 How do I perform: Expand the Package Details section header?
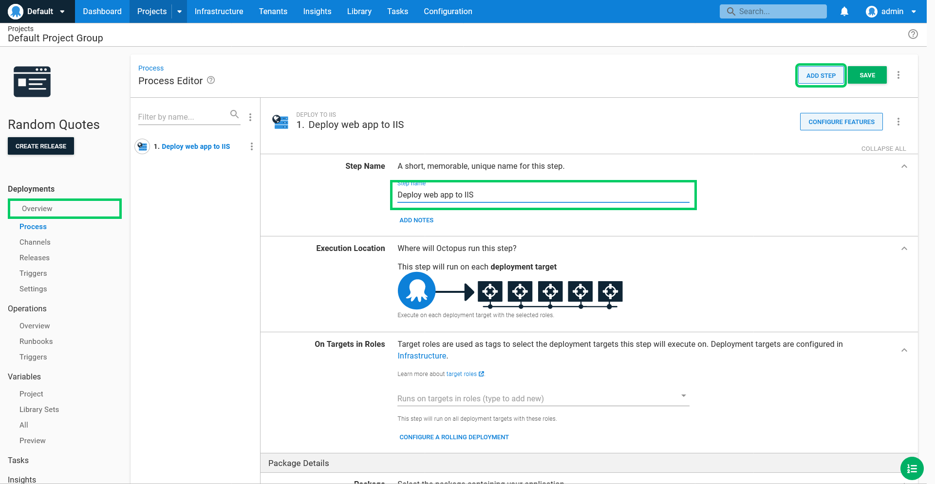(x=589, y=463)
